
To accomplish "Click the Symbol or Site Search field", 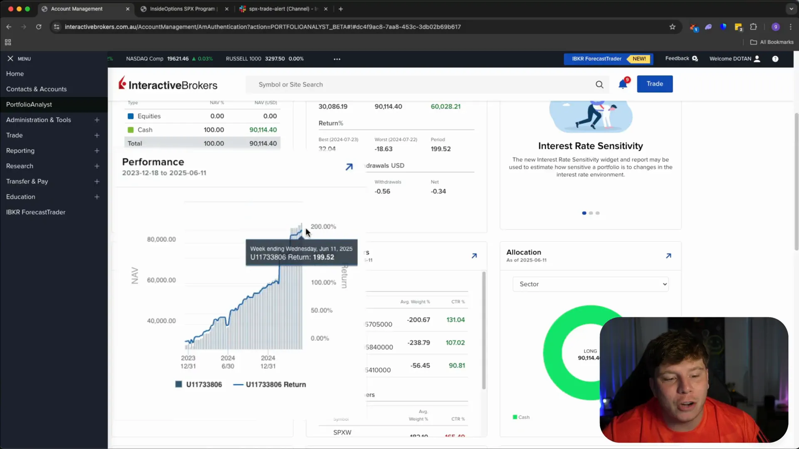I will tap(420, 84).
